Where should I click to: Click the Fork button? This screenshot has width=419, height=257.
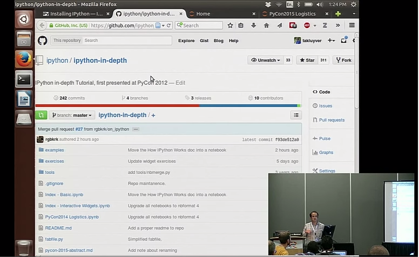pos(343,60)
